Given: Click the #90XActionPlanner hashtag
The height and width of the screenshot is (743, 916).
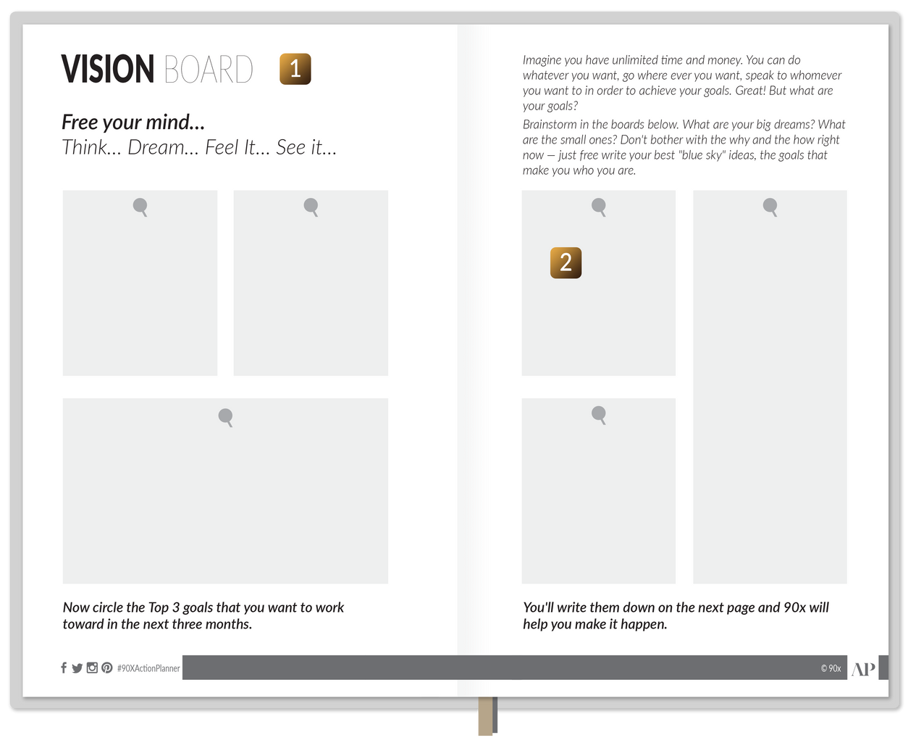Looking at the screenshot, I should pos(148,668).
